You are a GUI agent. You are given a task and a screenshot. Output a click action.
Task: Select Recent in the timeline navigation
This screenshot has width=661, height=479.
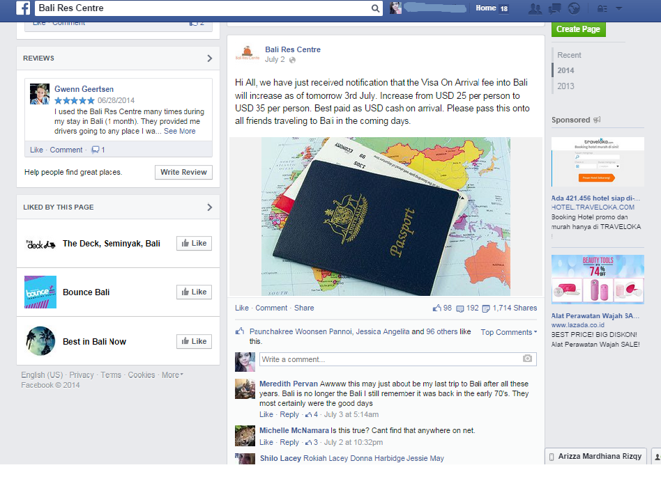point(569,55)
